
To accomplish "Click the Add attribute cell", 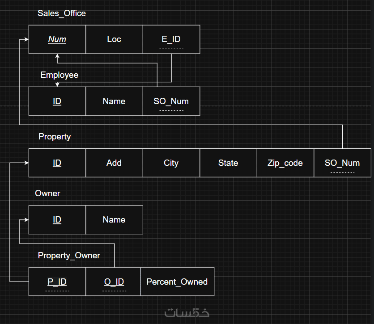I will 114,163.
